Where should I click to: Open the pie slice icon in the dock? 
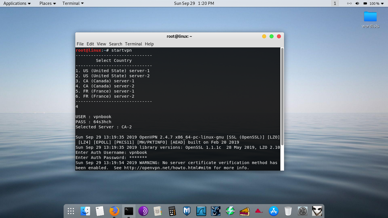[245, 211]
